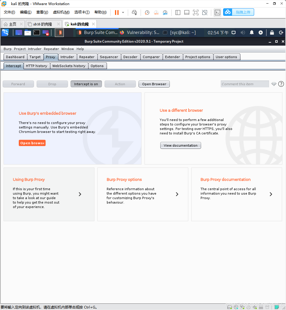Open the Kali dragon applications menu
The width and height of the screenshot is (286, 310).
click(5, 32)
